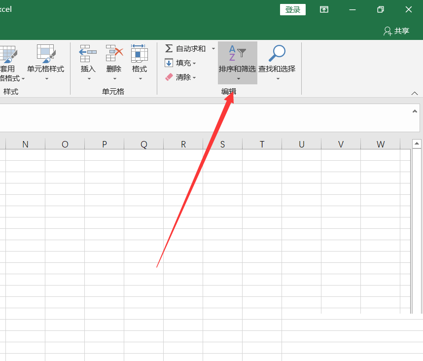Select column O header
This screenshot has width=423, height=361.
click(65, 144)
